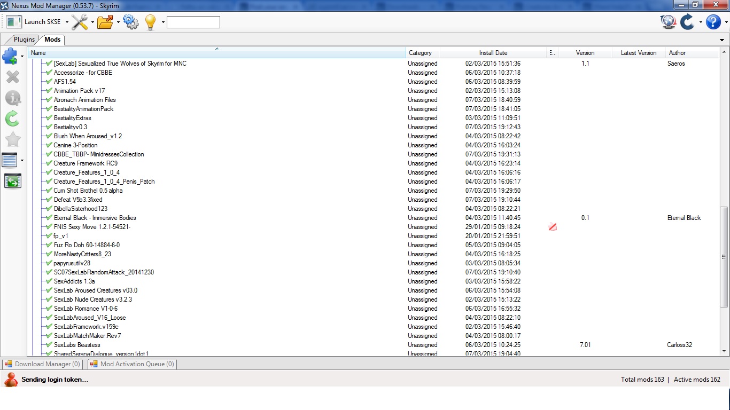Image resolution: width=730 pixels, height=410 pixels.
Task: Toggle the green check for Animation Pack v17
Action: pos(49,91)
